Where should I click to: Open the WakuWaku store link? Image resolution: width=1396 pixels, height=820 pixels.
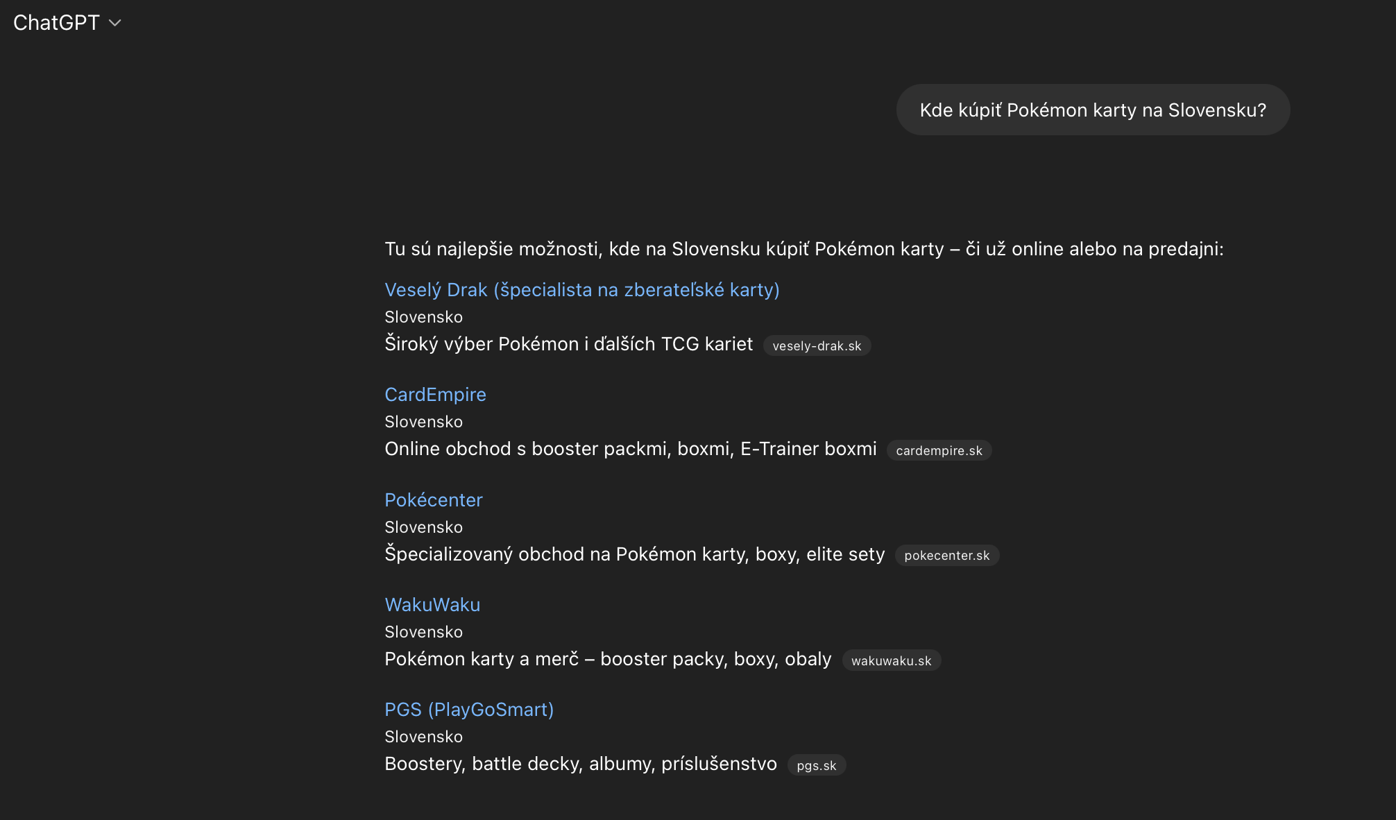tap(432, 605)
